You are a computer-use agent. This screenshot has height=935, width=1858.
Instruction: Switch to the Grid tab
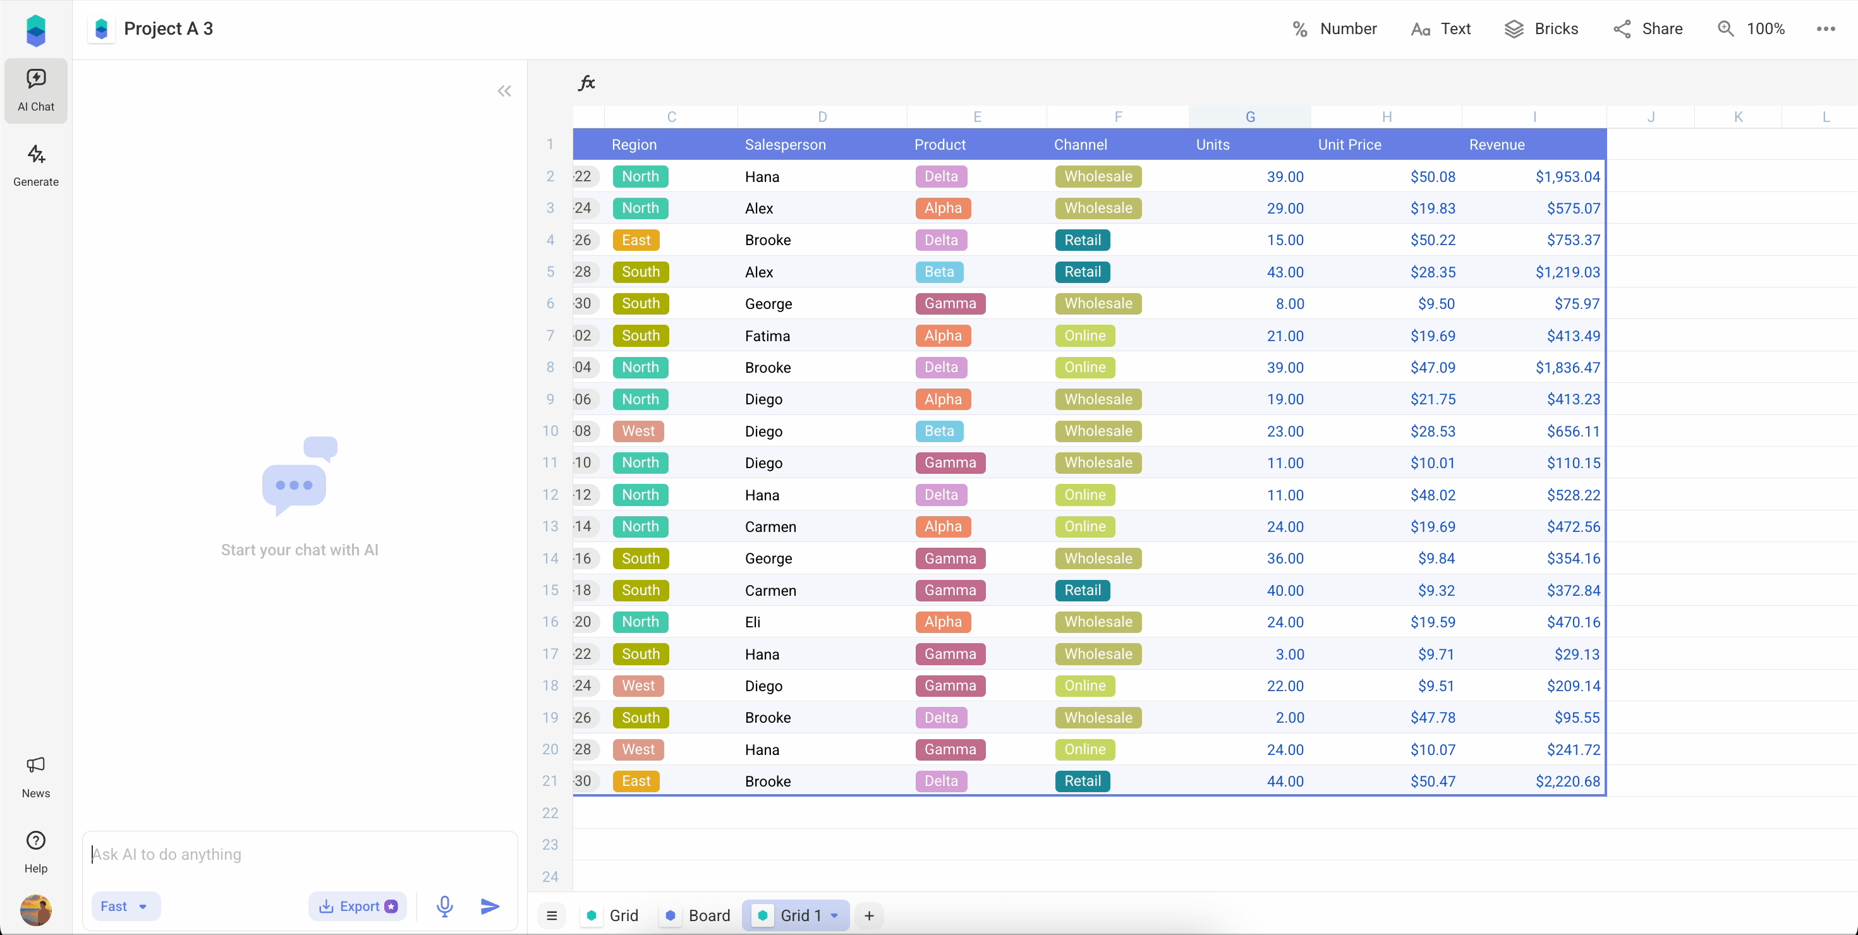click(612, 915)
